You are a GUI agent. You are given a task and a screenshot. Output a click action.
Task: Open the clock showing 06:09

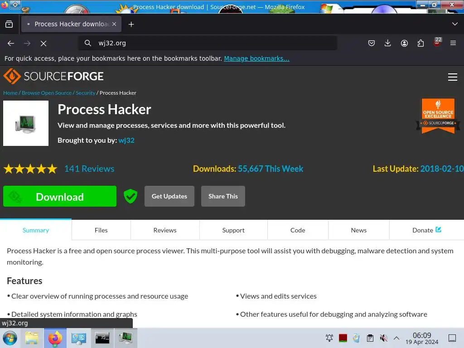pos(422,338)
